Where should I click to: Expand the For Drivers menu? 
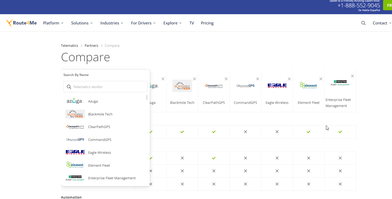point(143,23)
